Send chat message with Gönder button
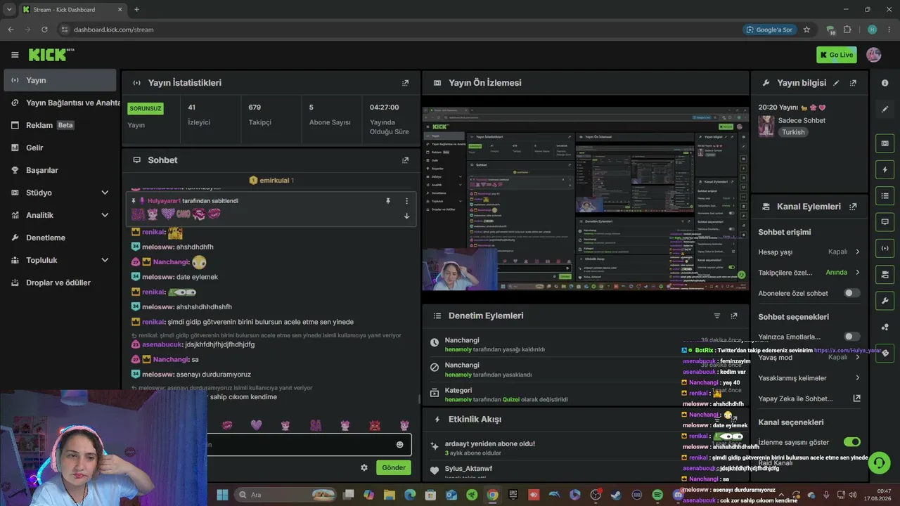Viewport: 900px width, 506px height. [393, 467]
